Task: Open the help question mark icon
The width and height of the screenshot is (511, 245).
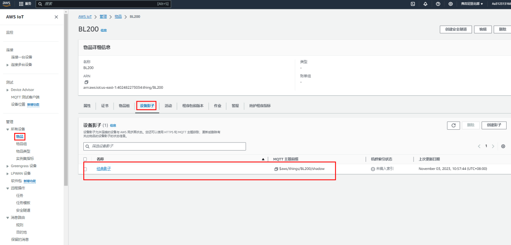Action: 438,4
